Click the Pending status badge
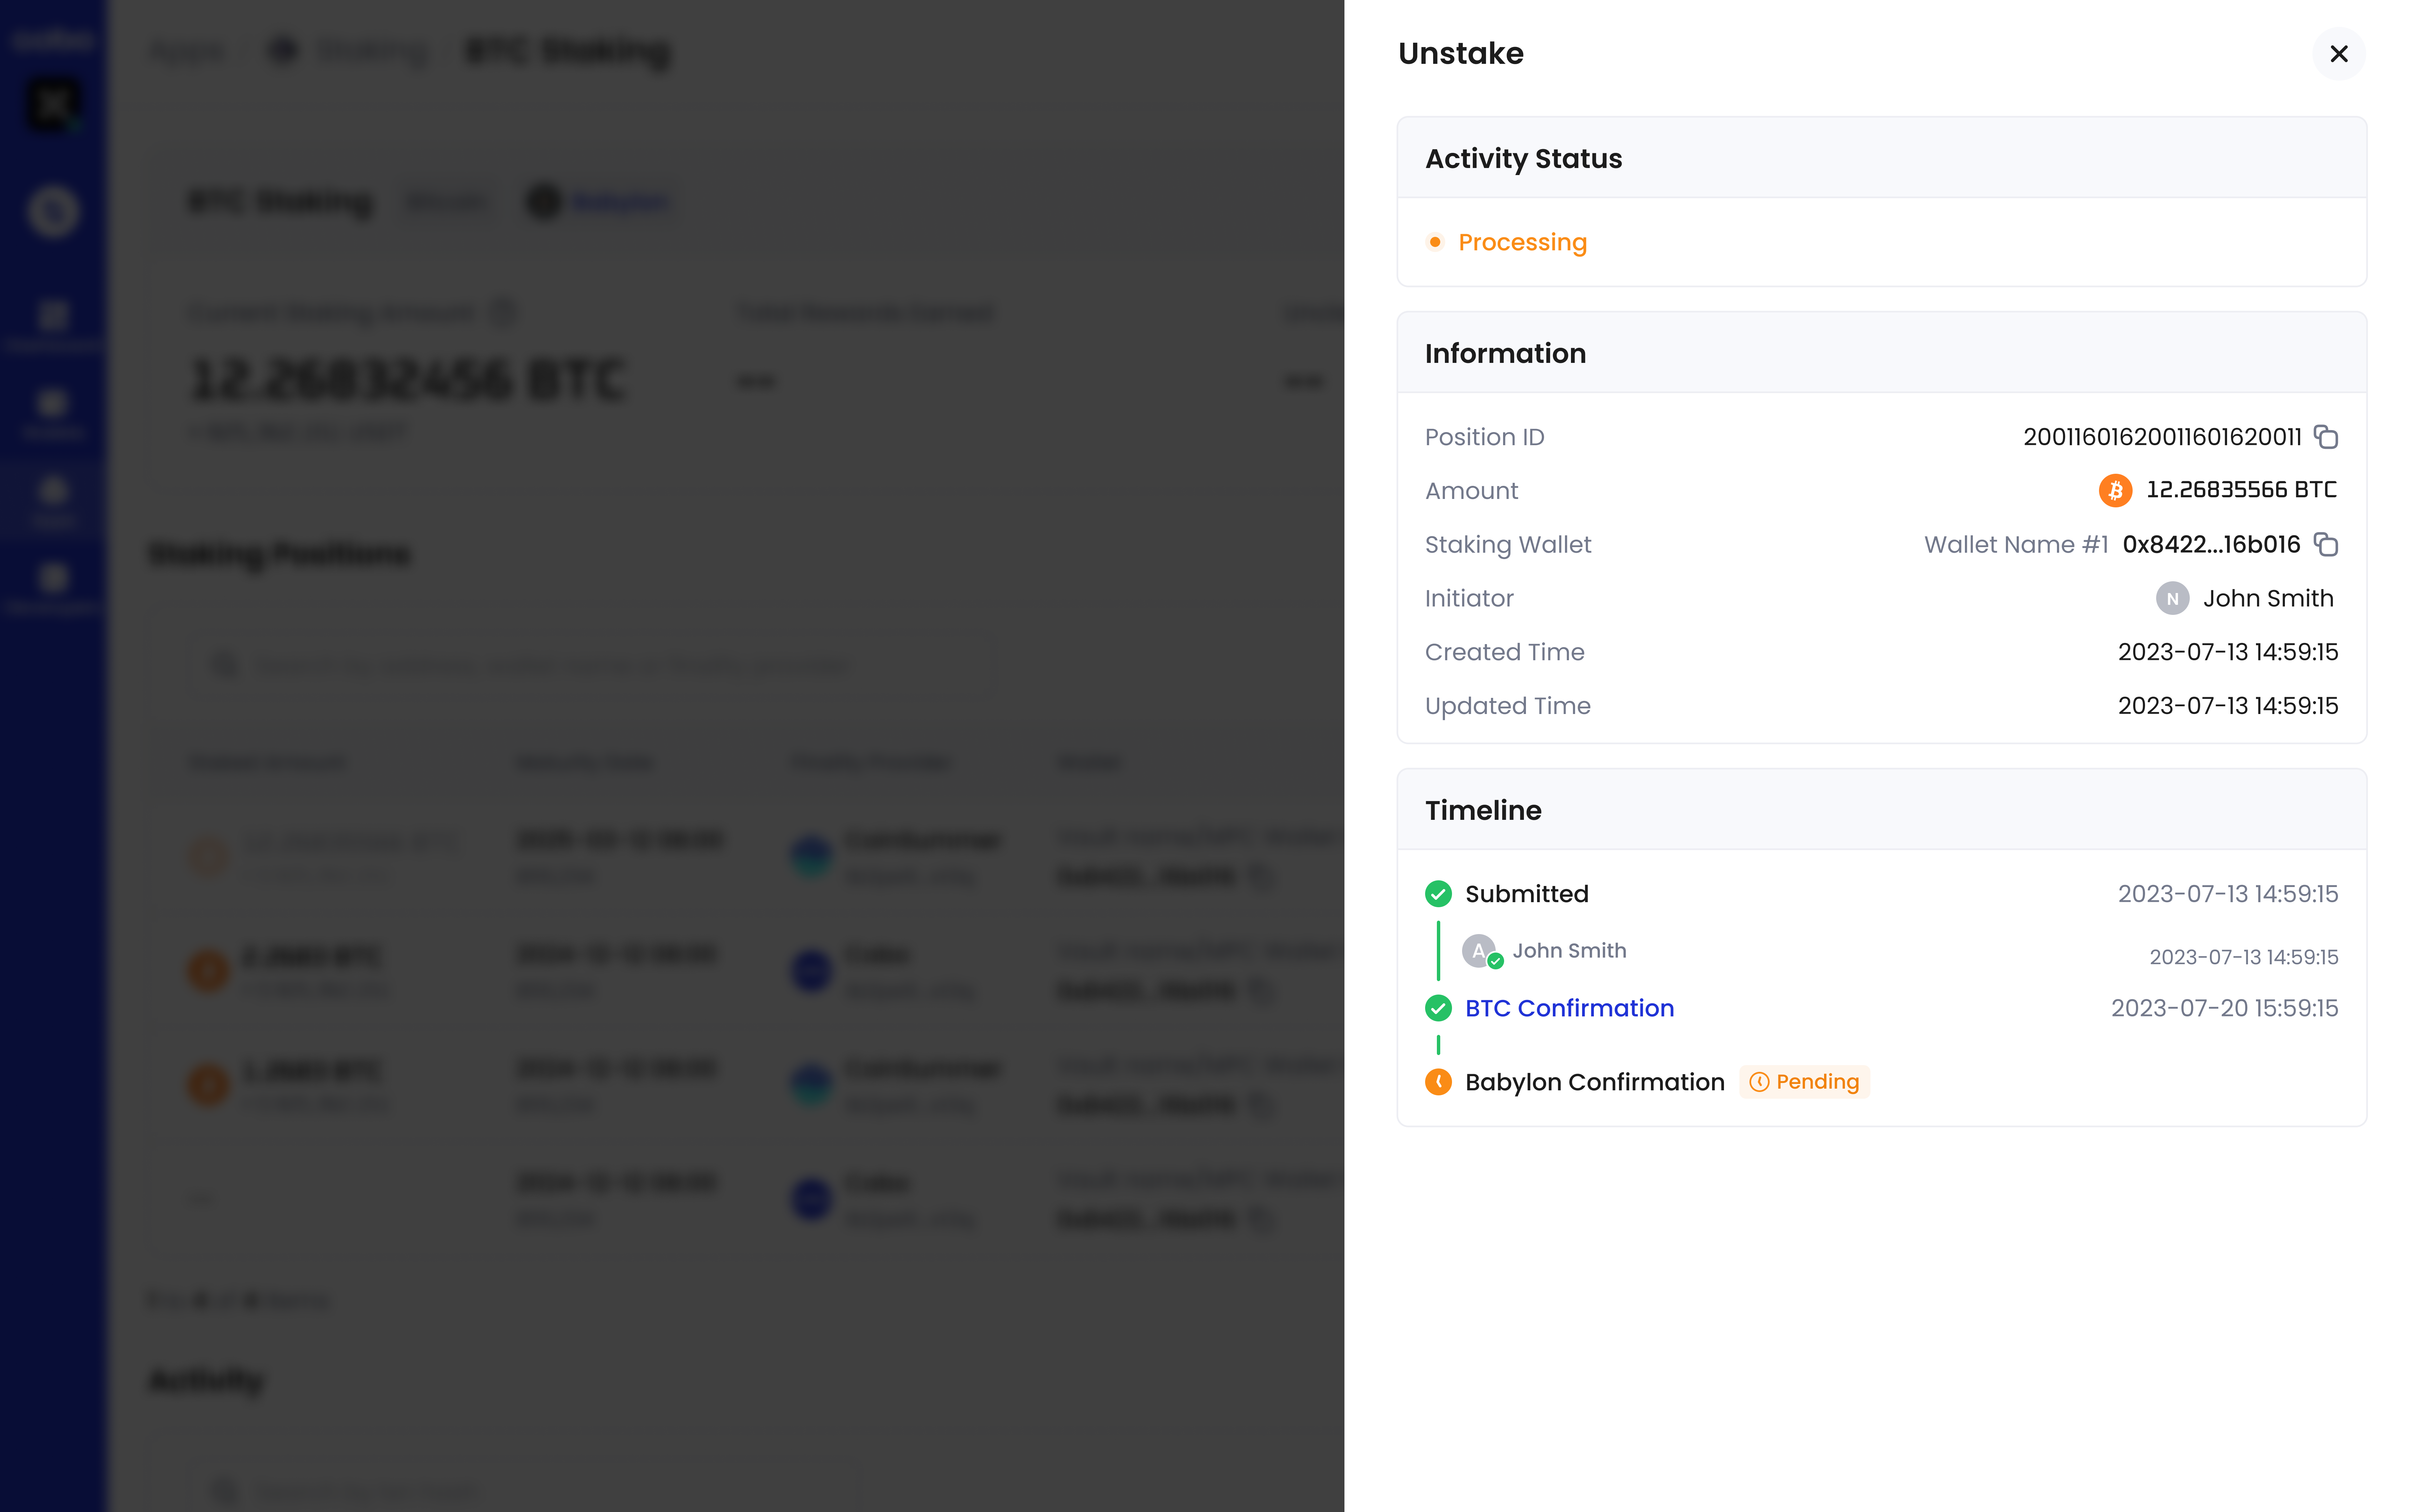 pos(1804,1082)
